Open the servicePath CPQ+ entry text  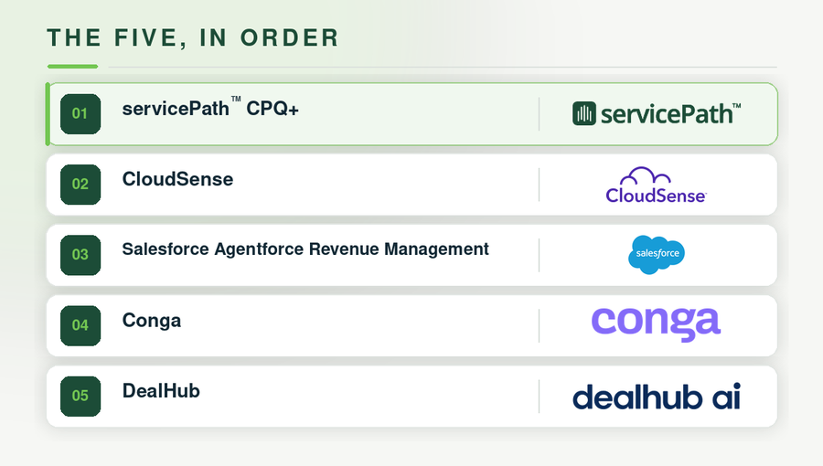[x=210, y=108]
